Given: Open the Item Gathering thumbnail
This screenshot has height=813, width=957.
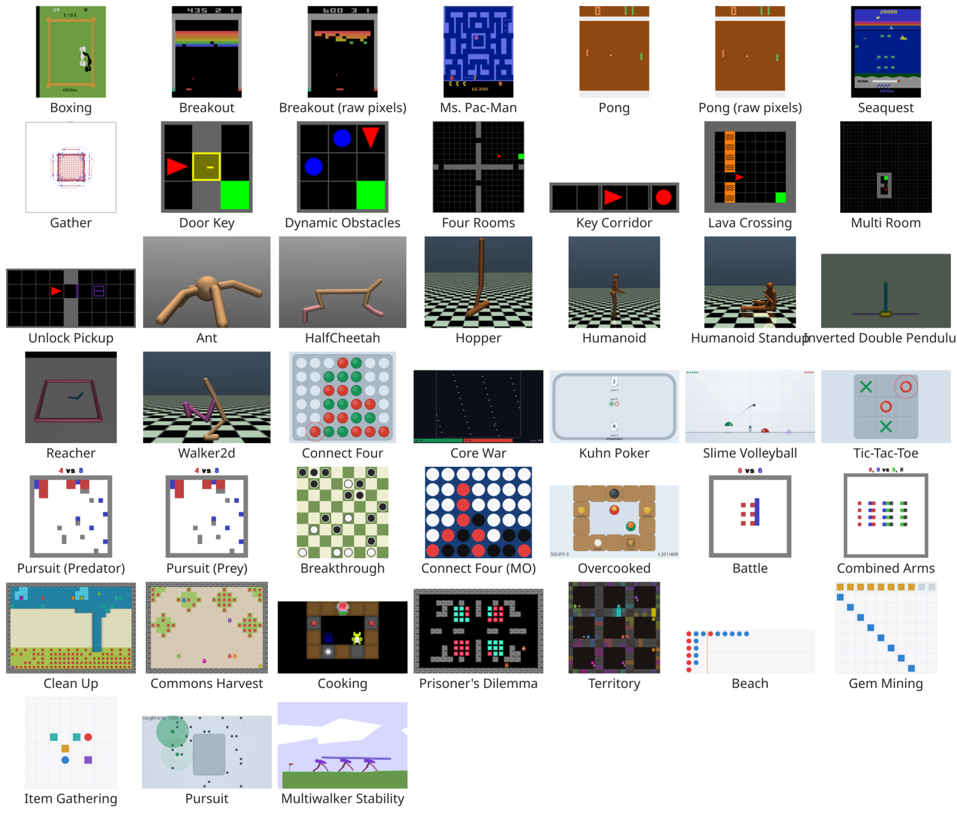Looking at the screenshot, I should 71,743.
